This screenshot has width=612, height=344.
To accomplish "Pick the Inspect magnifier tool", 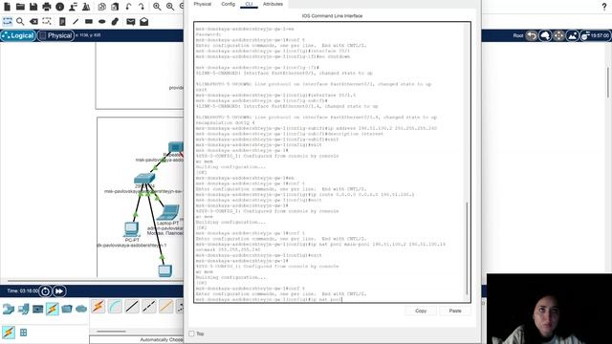I will pyautogui.click(x=20, y=21).
